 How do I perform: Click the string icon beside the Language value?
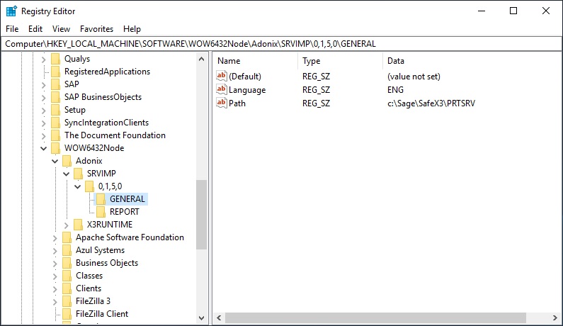coord(222,90)
